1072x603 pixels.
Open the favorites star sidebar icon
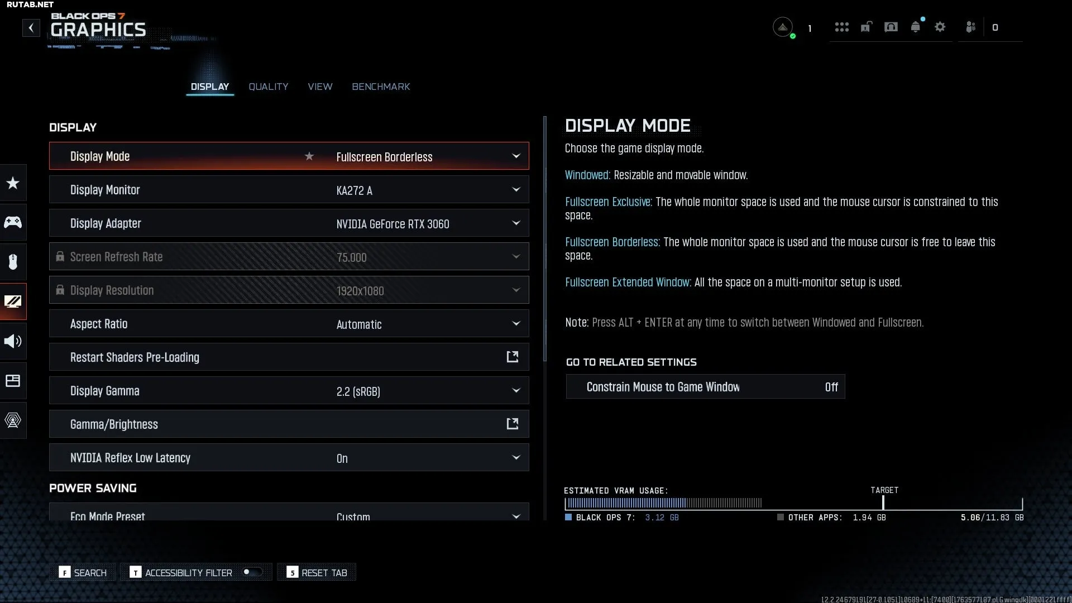click(13, 183)
